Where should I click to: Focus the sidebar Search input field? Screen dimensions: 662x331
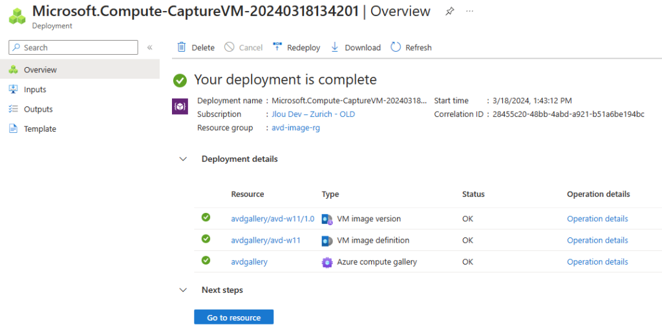(x=73, y=48)
